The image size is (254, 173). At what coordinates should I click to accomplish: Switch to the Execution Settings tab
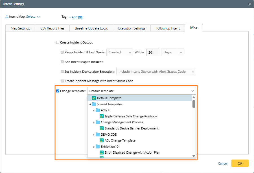[x=132, y=28]
